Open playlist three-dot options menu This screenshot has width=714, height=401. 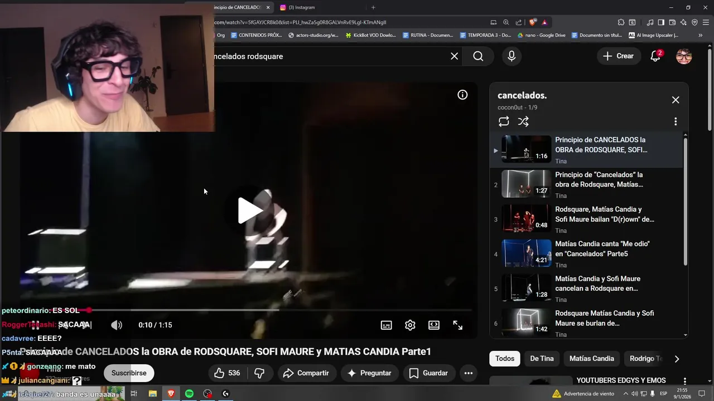tap(676, 121)
